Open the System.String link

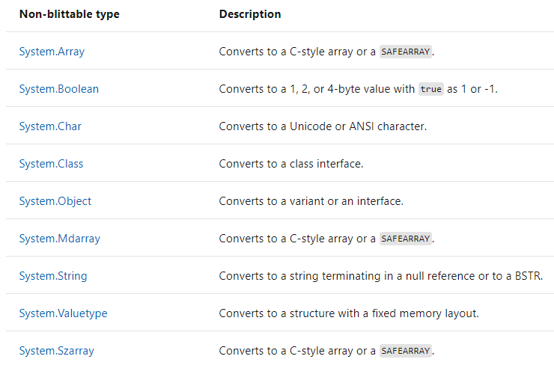(53, 276)
